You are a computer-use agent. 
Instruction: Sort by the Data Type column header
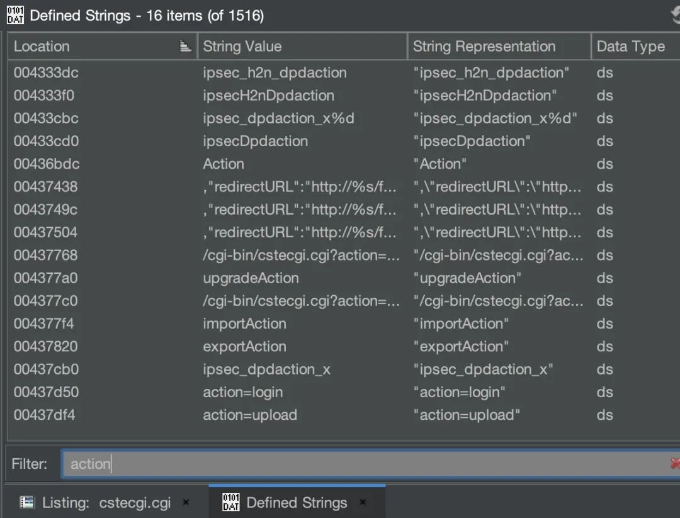(x=635, y=46)
